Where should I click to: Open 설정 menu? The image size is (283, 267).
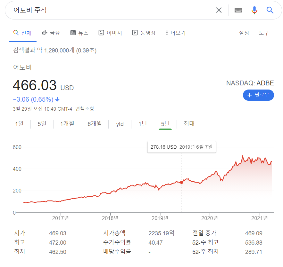[x=244, y=33]
